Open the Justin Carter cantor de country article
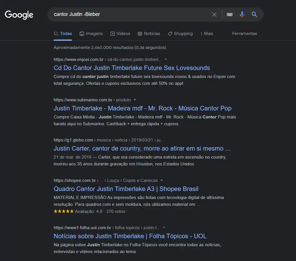296x261 pixels. tap(142, 149)
